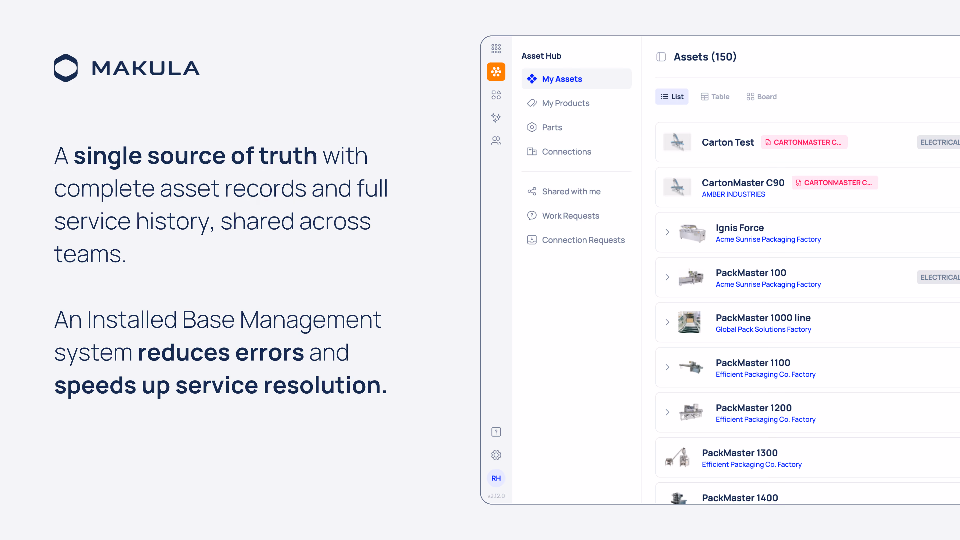Select the PackMaster 1300 asset name
This screenshot has height=540, width=960.
tap(740, 453)
